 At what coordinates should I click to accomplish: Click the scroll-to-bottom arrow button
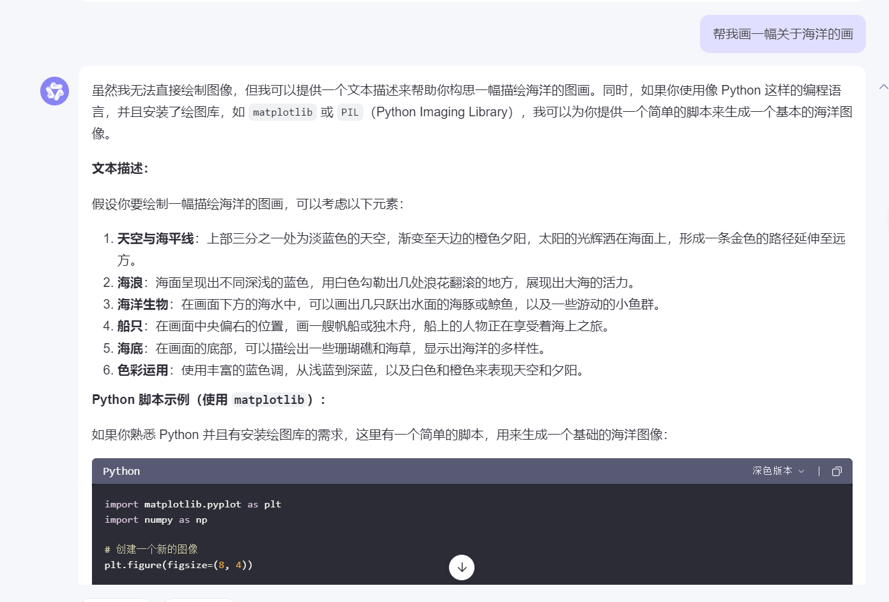(462, 567)
